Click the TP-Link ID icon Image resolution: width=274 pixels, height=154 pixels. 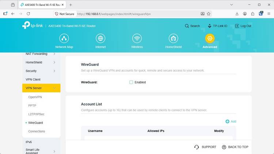click(210, 26)
